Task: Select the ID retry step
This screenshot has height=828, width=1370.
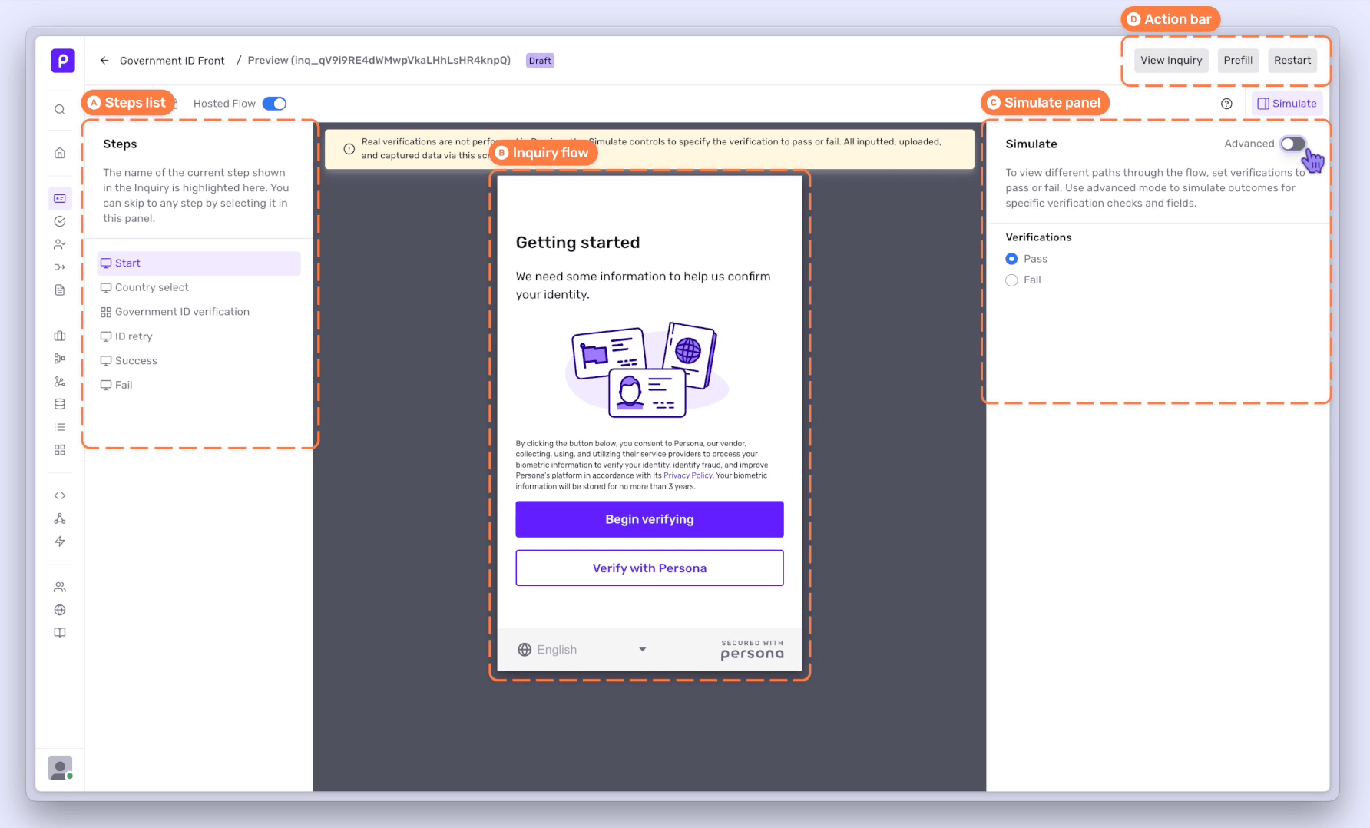Action: pos(199,336)
